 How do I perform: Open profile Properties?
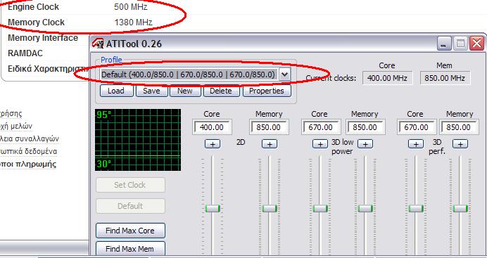tap(267, 91)
